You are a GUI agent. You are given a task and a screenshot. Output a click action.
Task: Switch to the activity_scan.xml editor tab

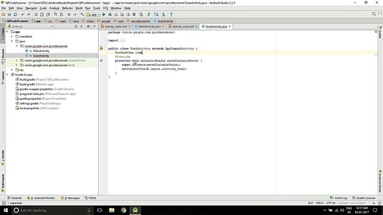pos(183,26)
